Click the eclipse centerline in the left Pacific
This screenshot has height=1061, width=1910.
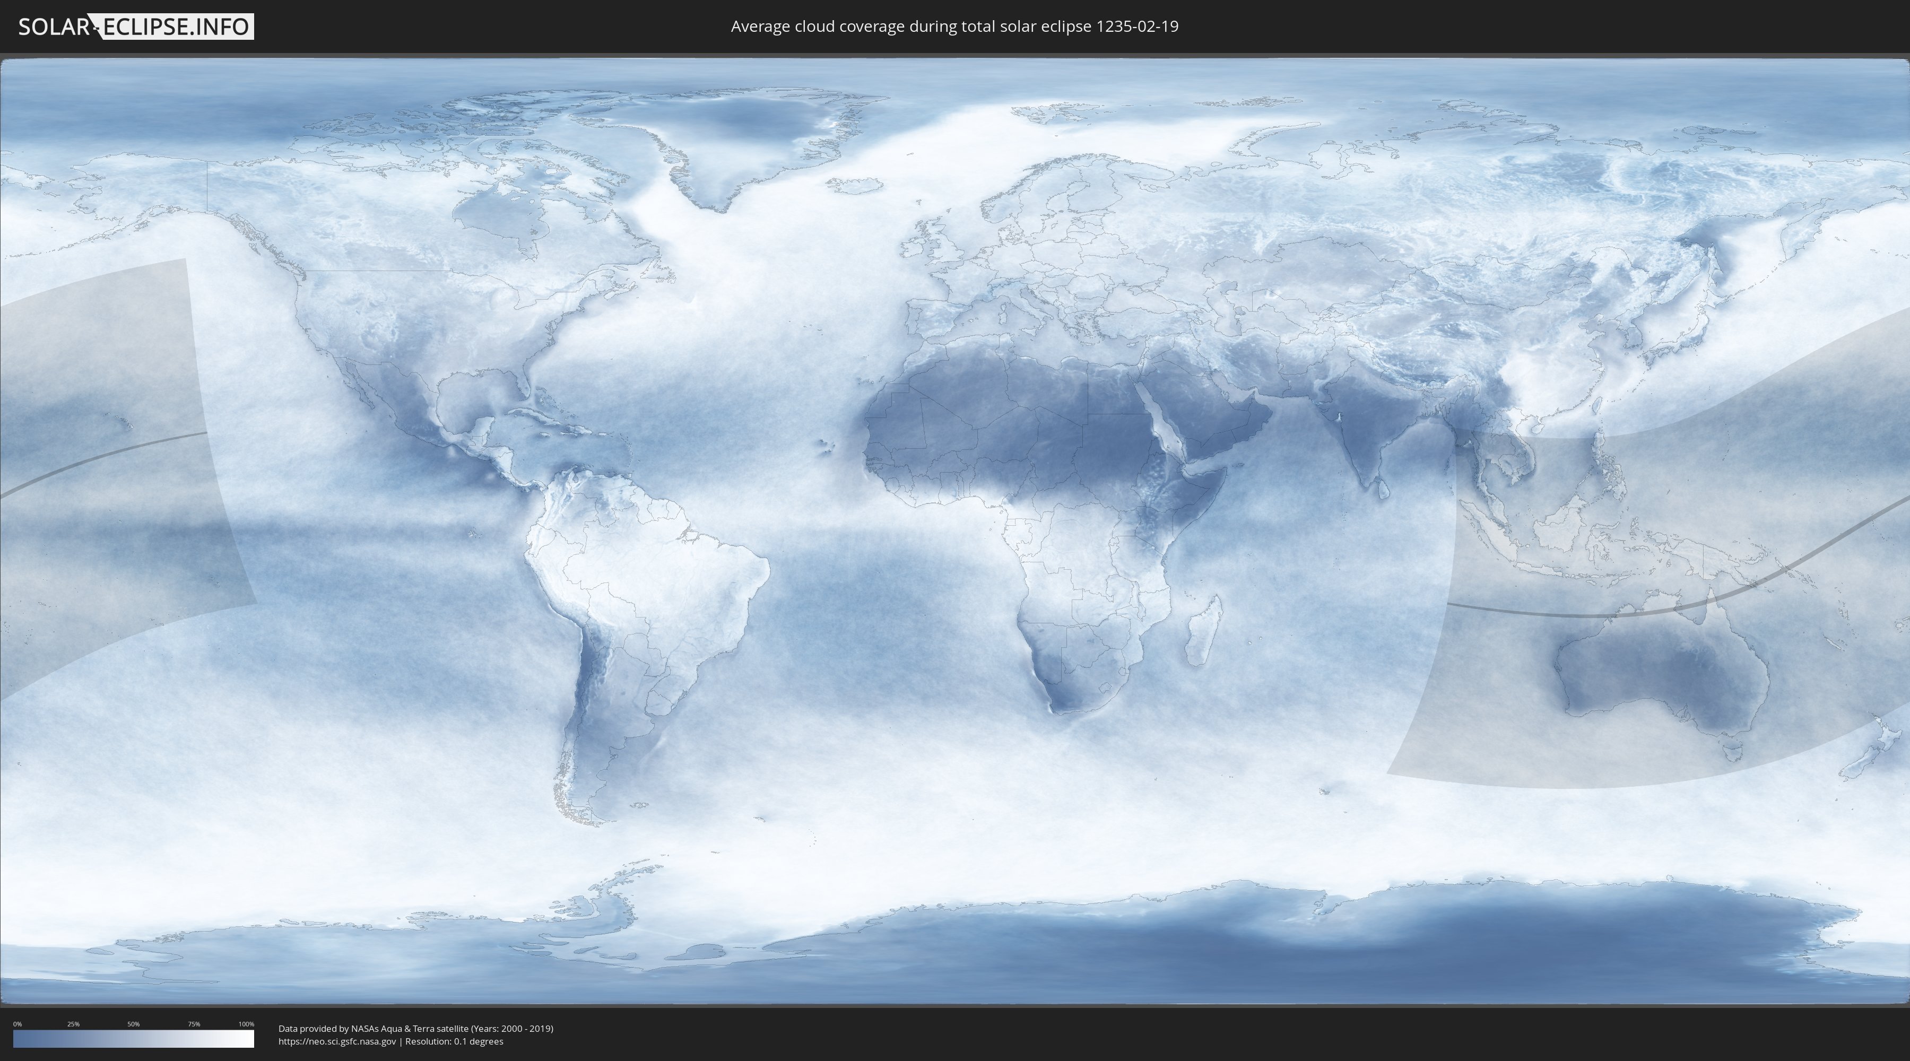[x=111, y=453]
